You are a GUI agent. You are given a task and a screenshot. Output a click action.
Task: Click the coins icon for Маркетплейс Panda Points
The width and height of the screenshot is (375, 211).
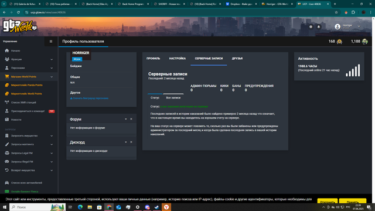click(6, 85)
